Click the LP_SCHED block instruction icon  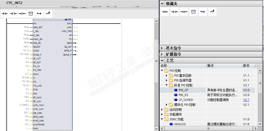(x=176, y=100)
